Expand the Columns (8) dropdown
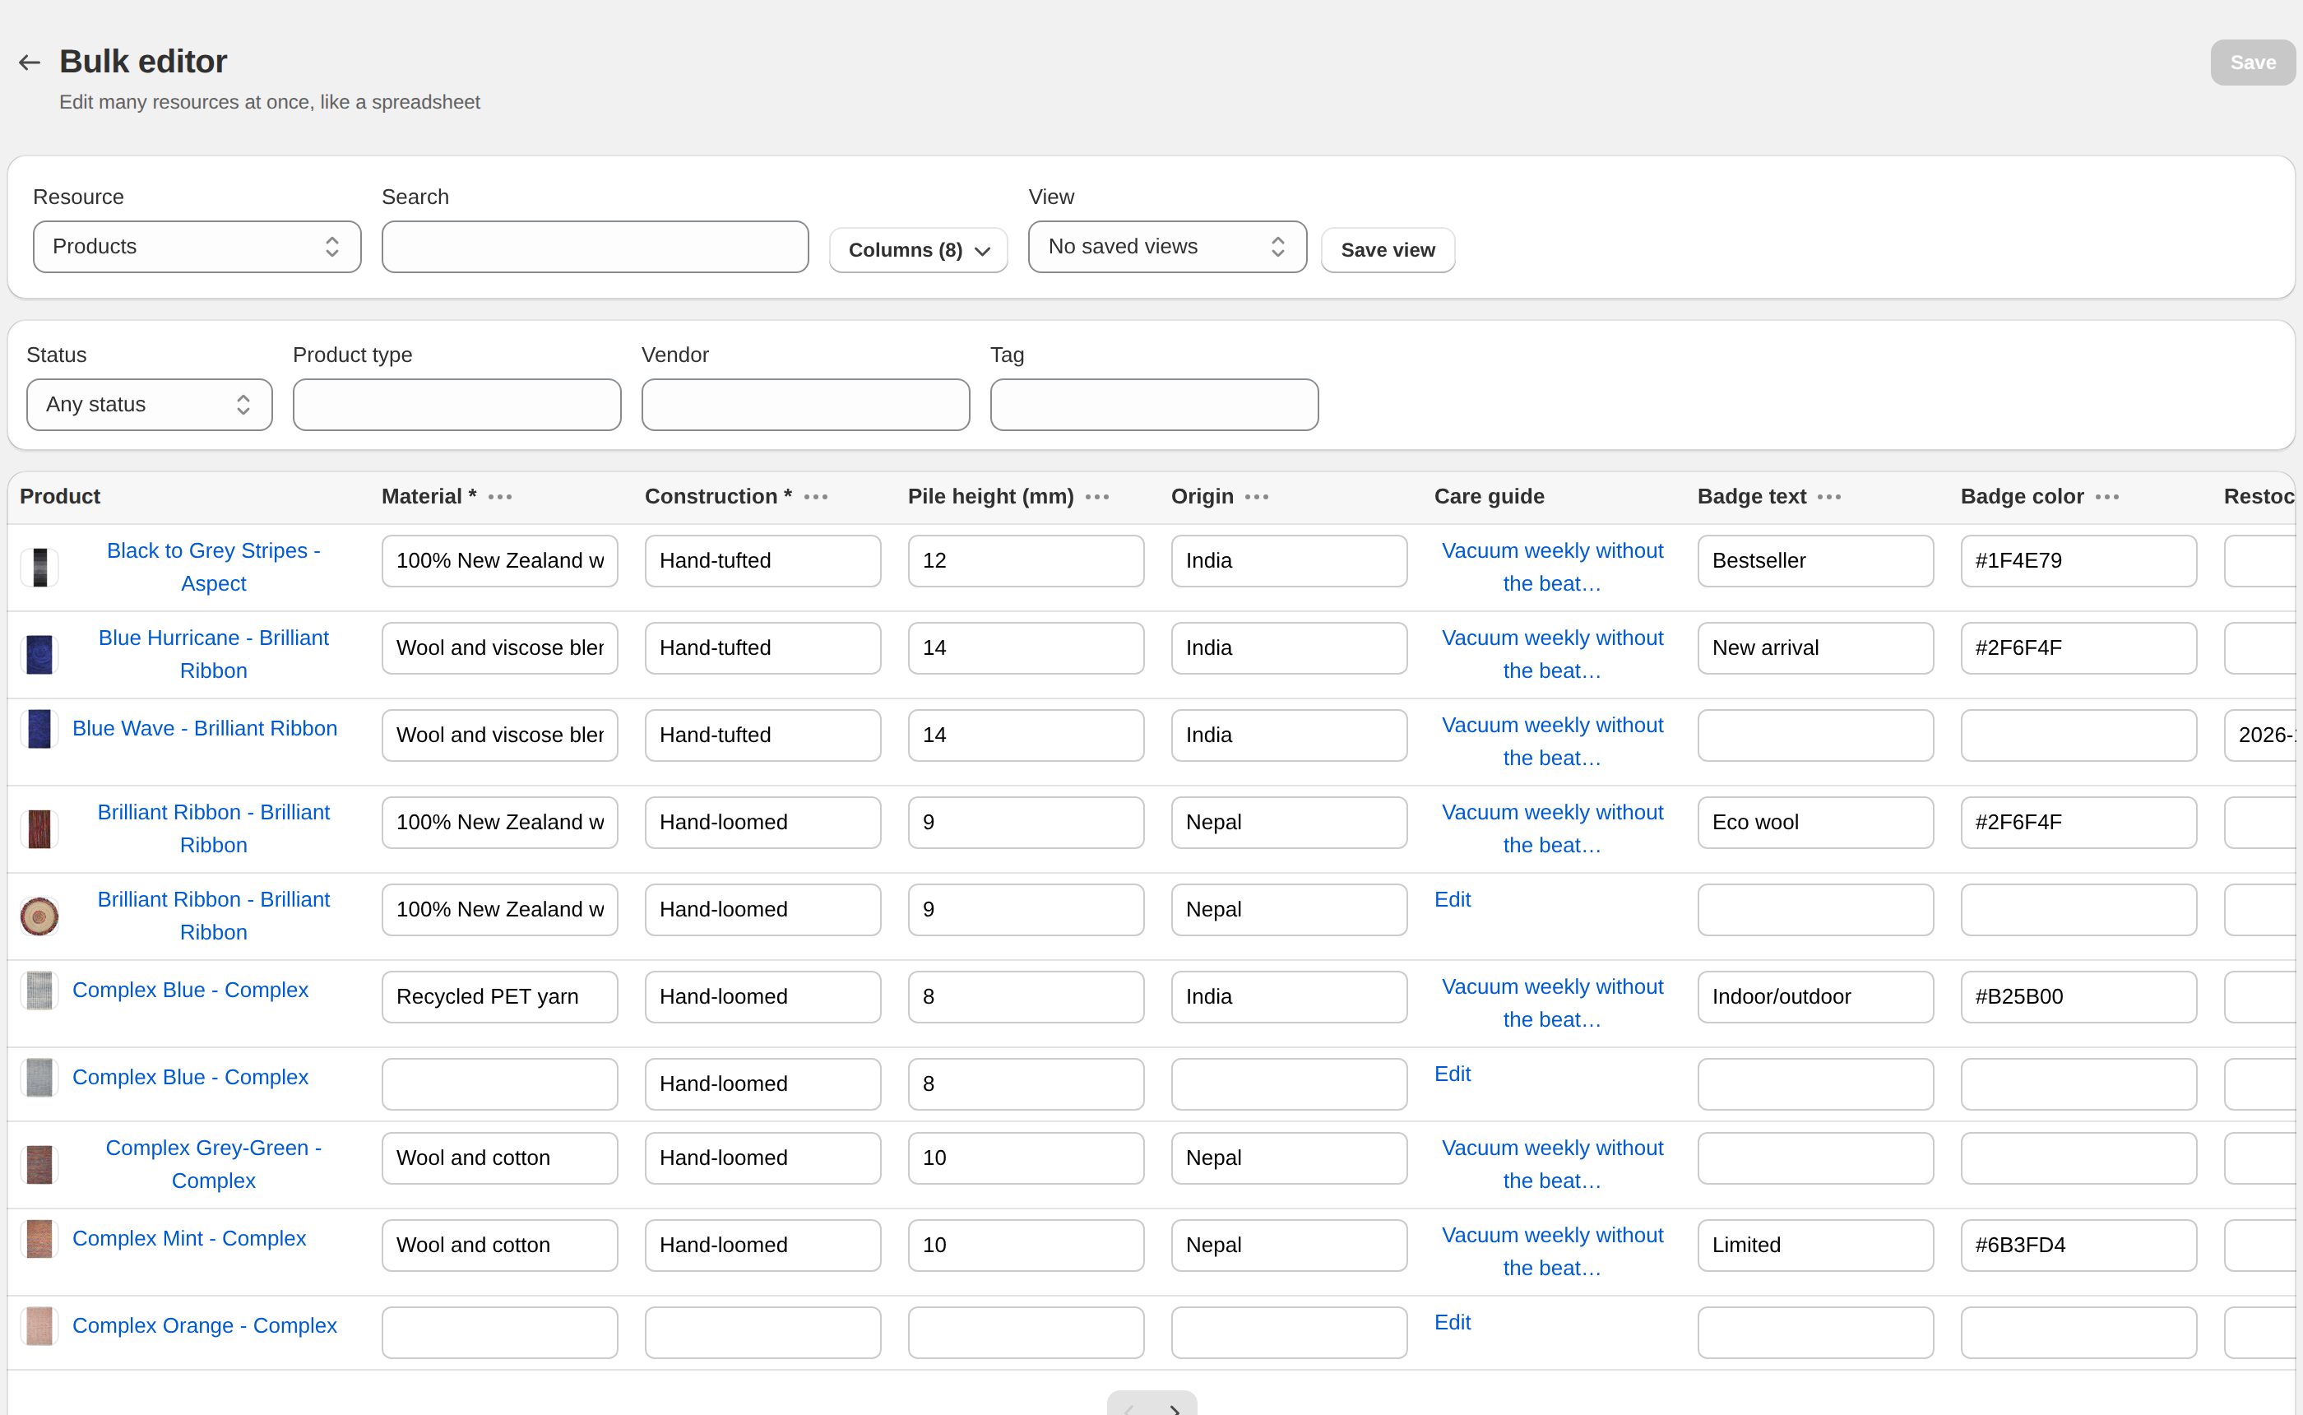This screenshot has width=2303, height=1415. tap(919, 250)
